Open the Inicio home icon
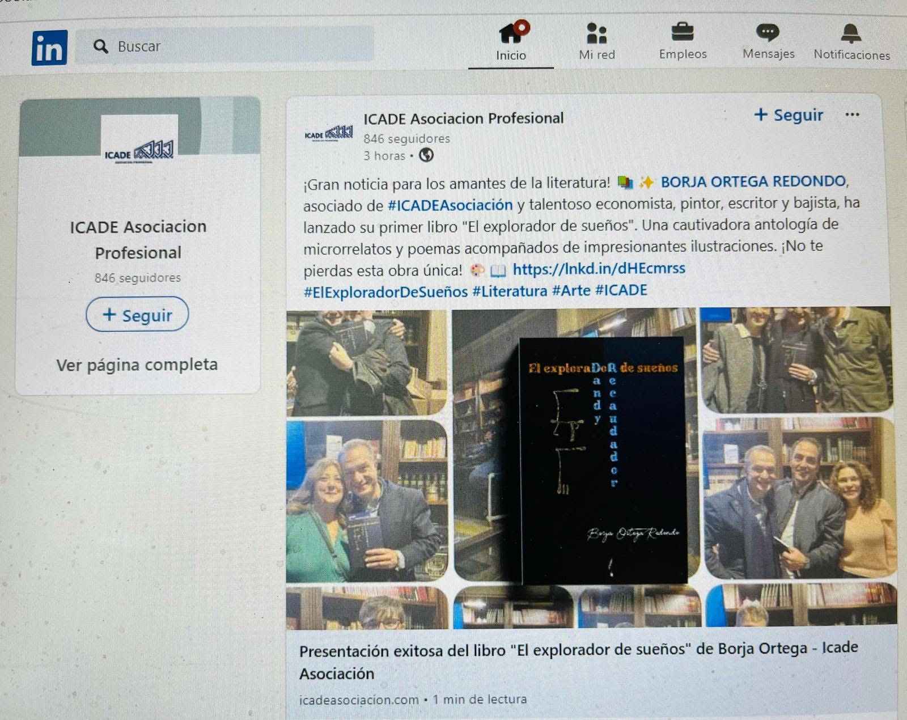 (511, 33)
